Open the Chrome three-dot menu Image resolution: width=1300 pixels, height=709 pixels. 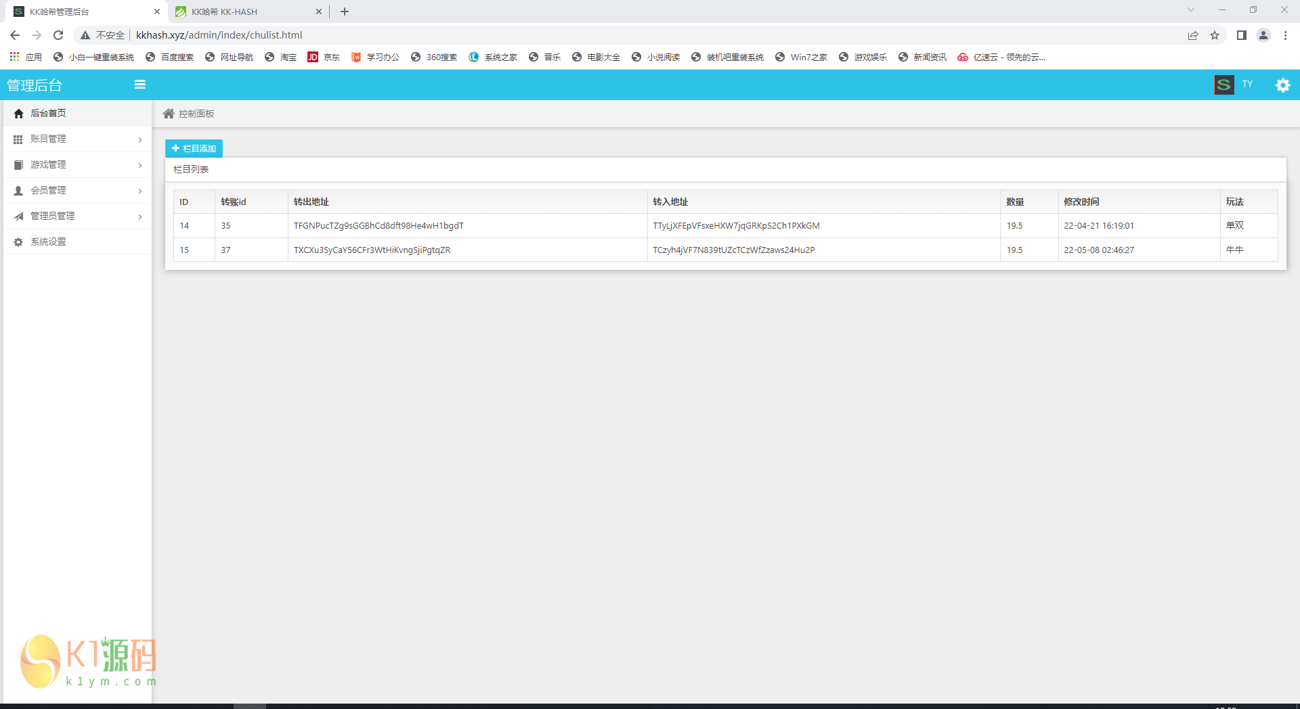pos(1285,35)
